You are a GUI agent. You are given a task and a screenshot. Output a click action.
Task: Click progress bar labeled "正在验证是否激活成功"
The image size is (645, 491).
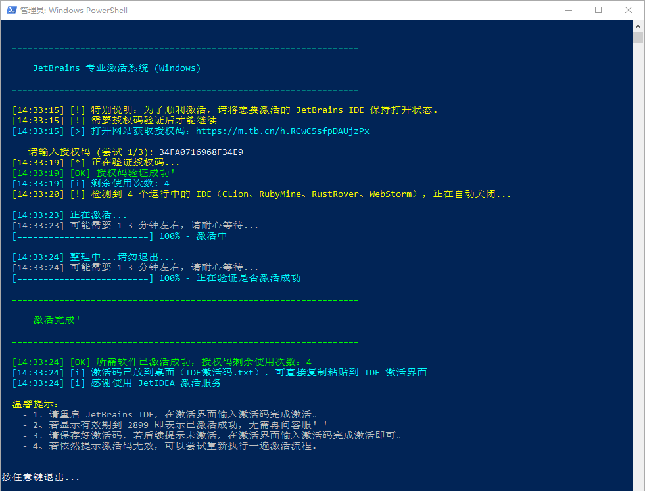[156, 278]
